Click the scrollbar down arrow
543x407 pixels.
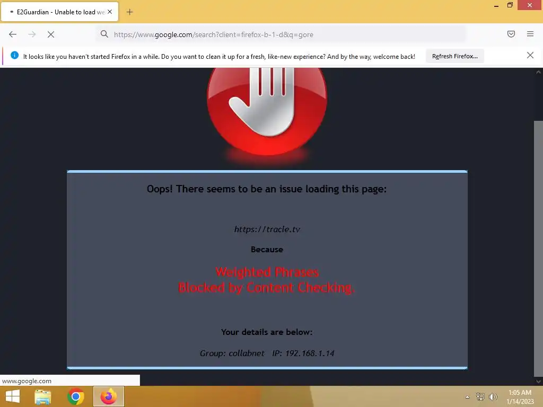(x=538, y=382)
